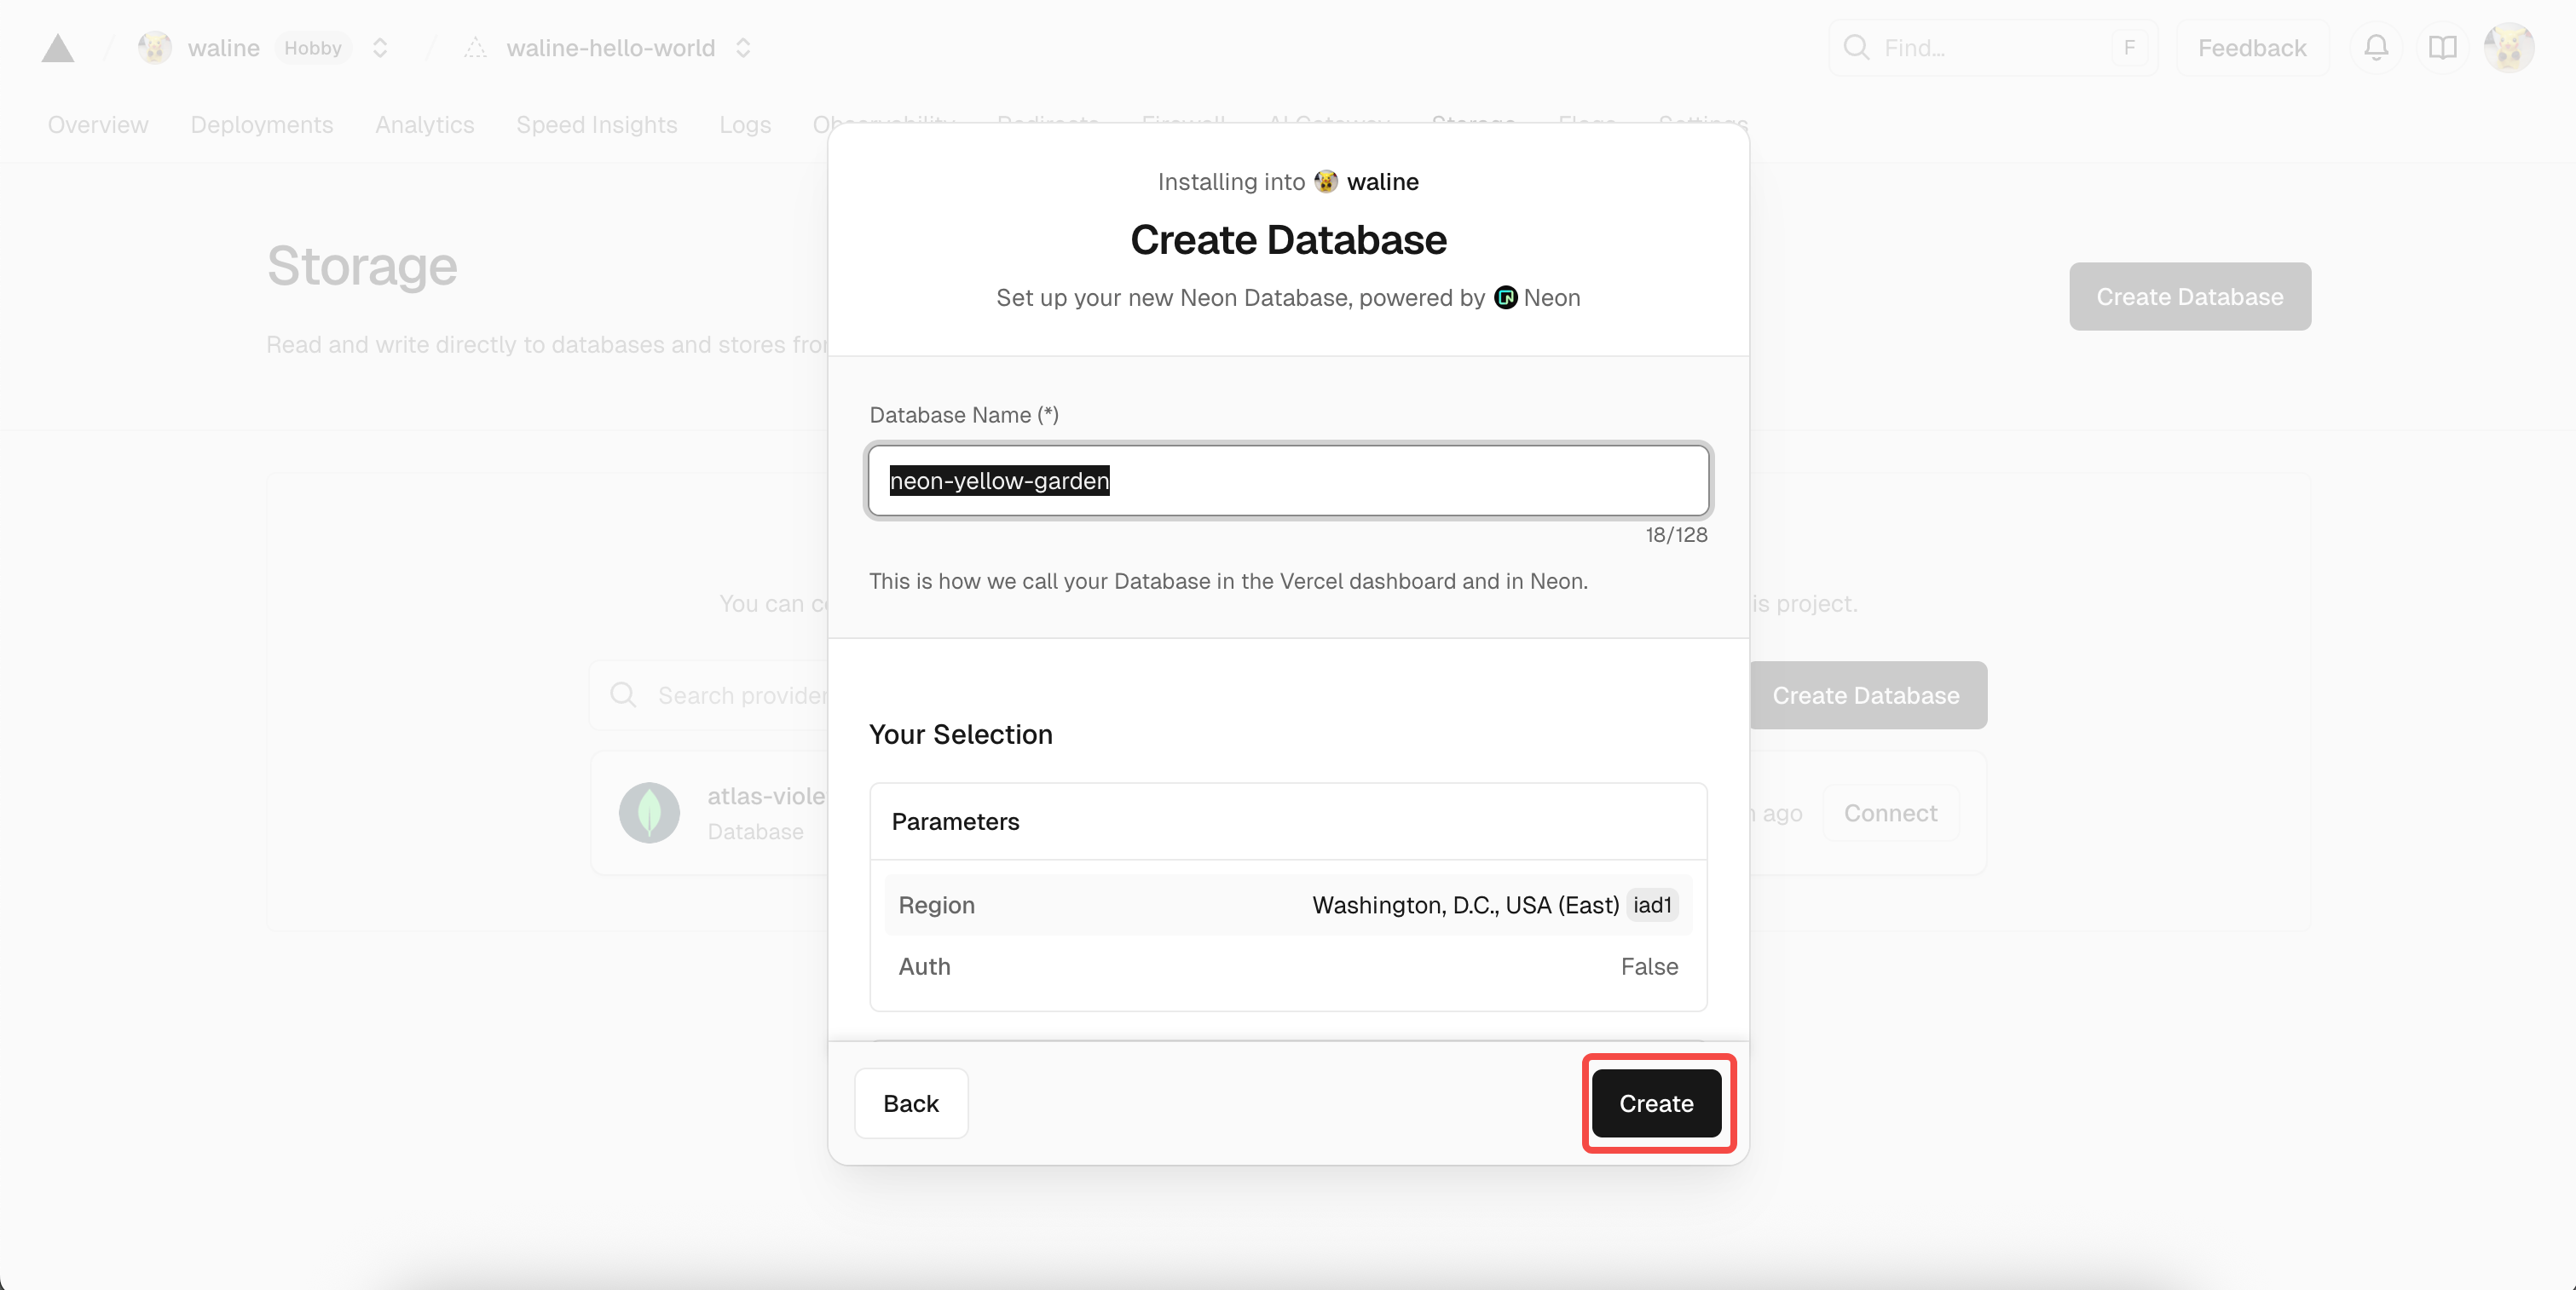Expand the waline-hello-world project switcher
This screenshot has height=1290, width=2576.
pyautogui.click(x=743, y=48)
